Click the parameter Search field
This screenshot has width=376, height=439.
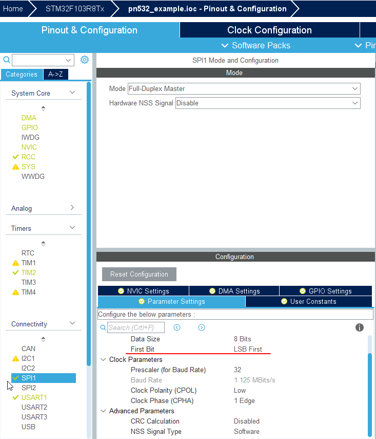coord(136,327)
